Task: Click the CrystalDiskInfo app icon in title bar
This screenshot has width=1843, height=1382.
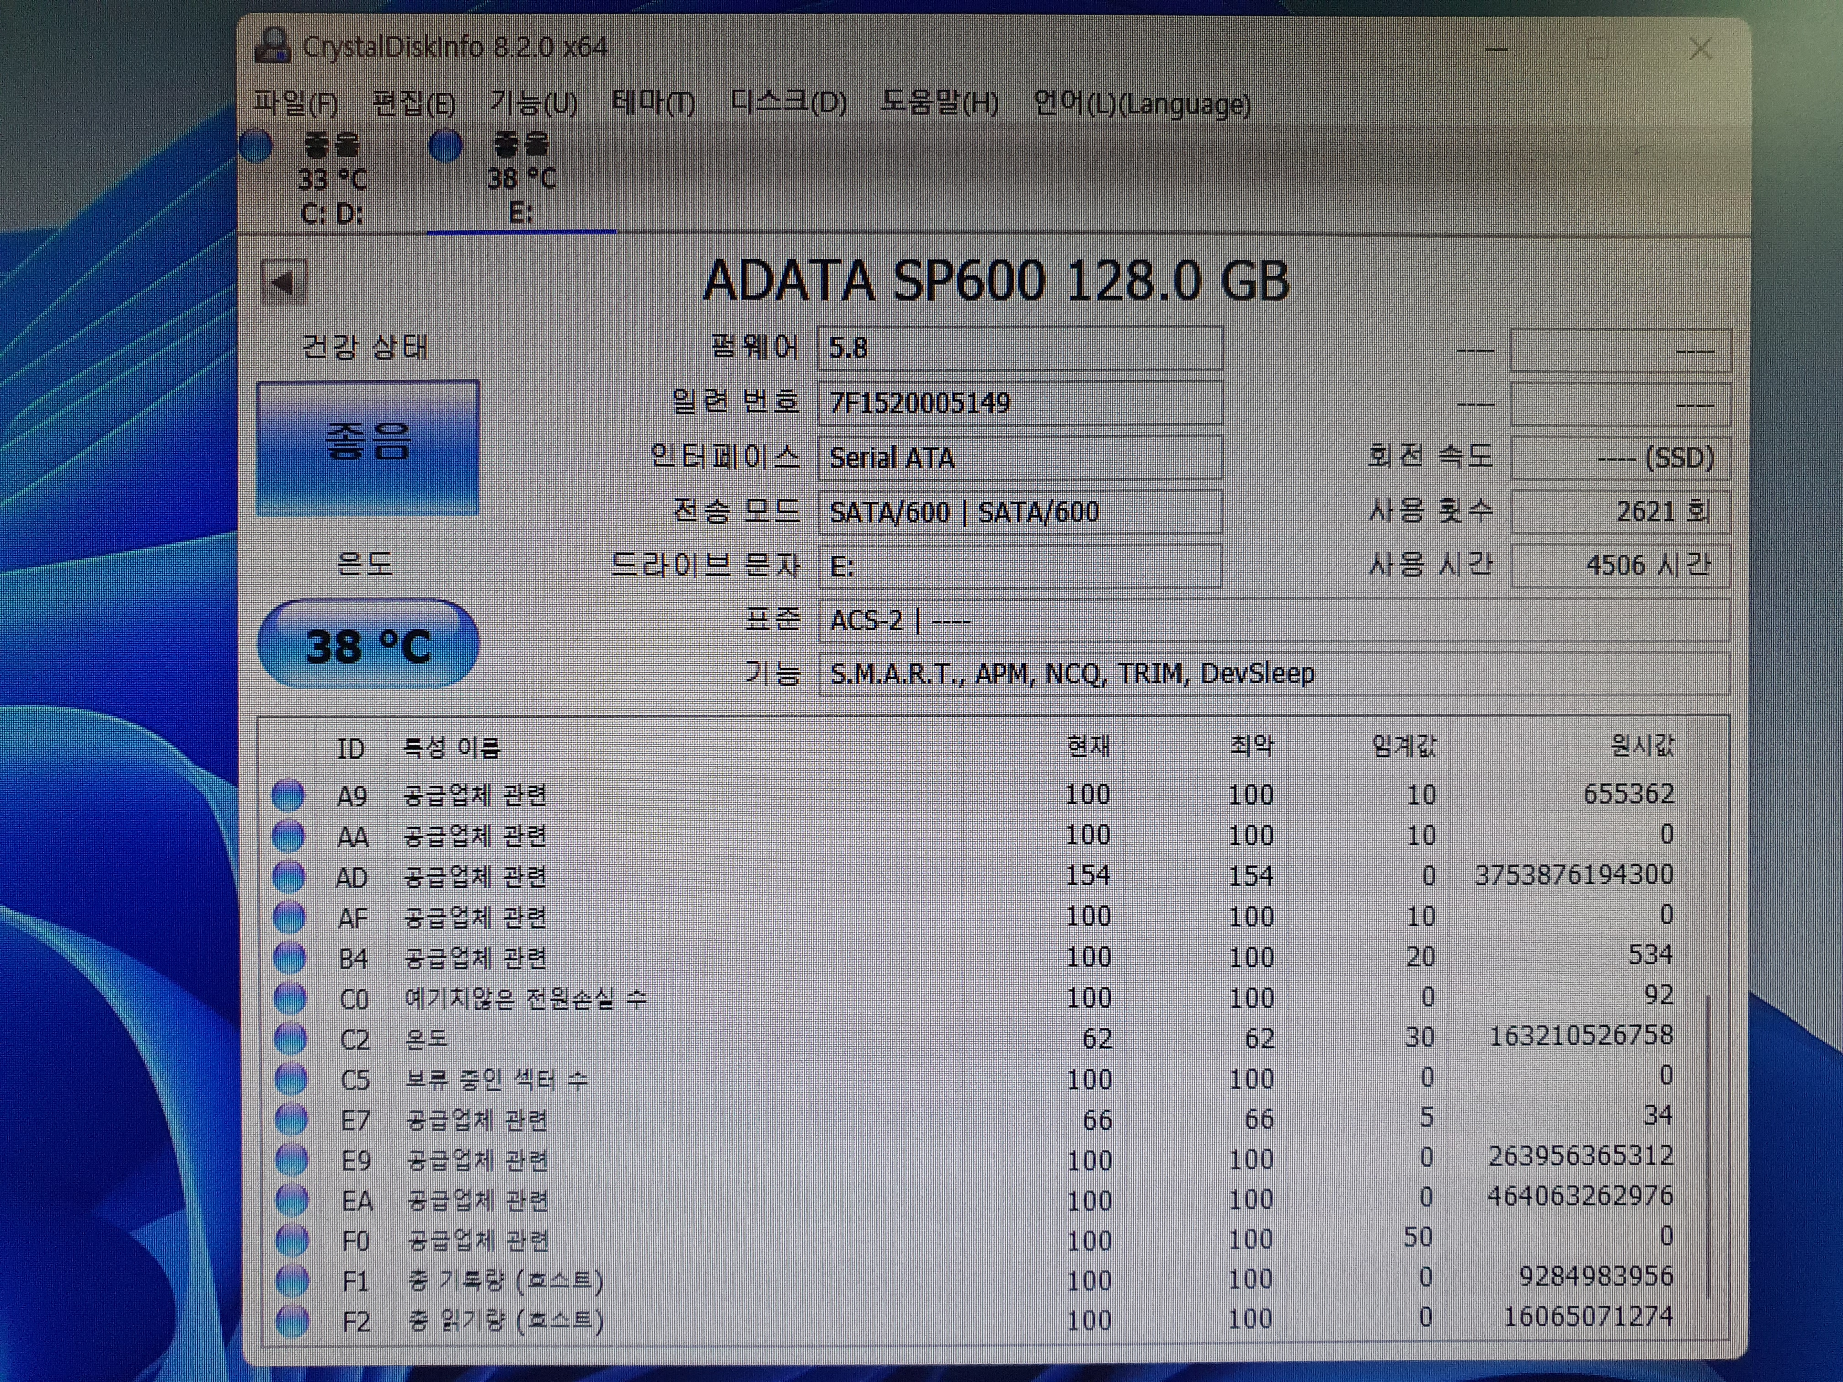Action: 272,46
